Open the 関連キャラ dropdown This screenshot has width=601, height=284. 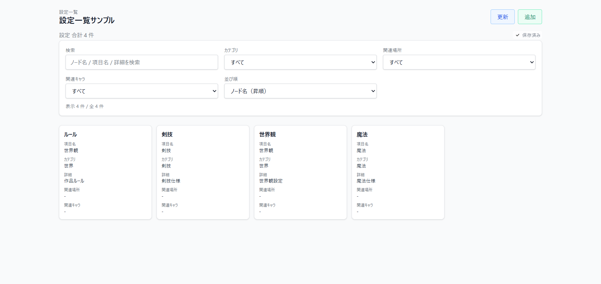142,91
